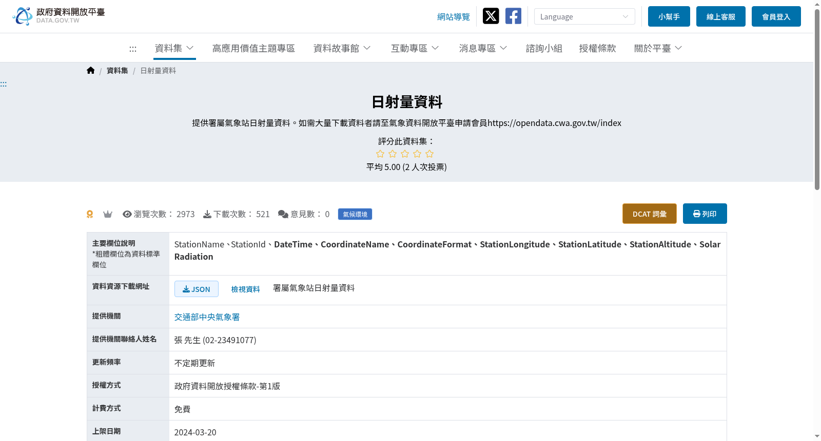821x441 pixels.
Task: Click the crown badge icon
Action: pyautogui.click(x=108, y=214)
